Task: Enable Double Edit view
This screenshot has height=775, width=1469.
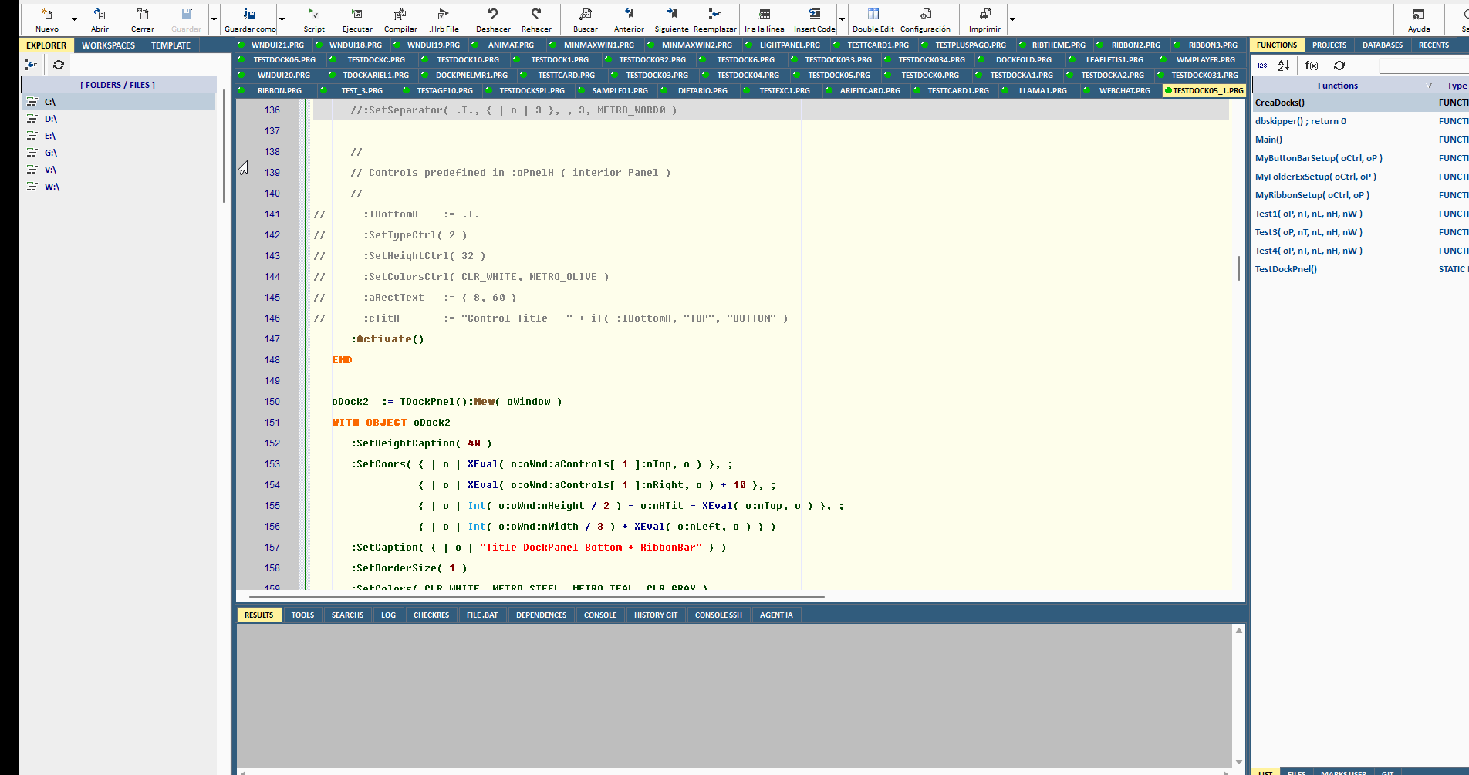Action: (873, 19)
